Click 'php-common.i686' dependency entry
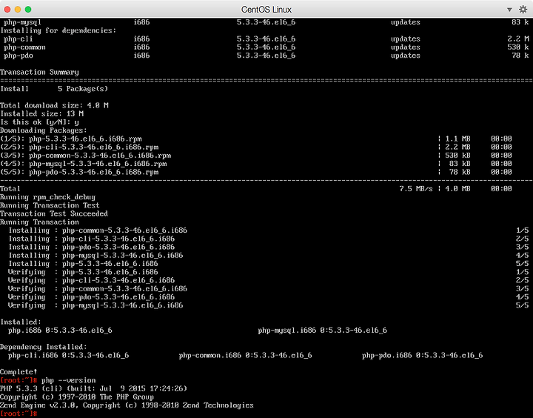Image resolution: width=533 pixels, height=418 pixels. pos(246,355)
